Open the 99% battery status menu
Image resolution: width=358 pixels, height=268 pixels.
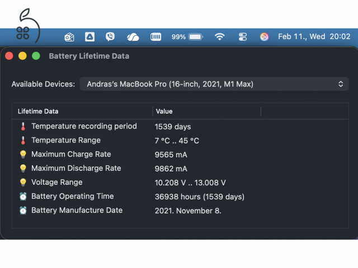click(187, 37)
